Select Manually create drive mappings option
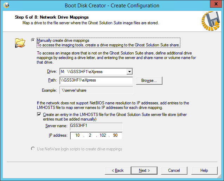 click(33, 40)
